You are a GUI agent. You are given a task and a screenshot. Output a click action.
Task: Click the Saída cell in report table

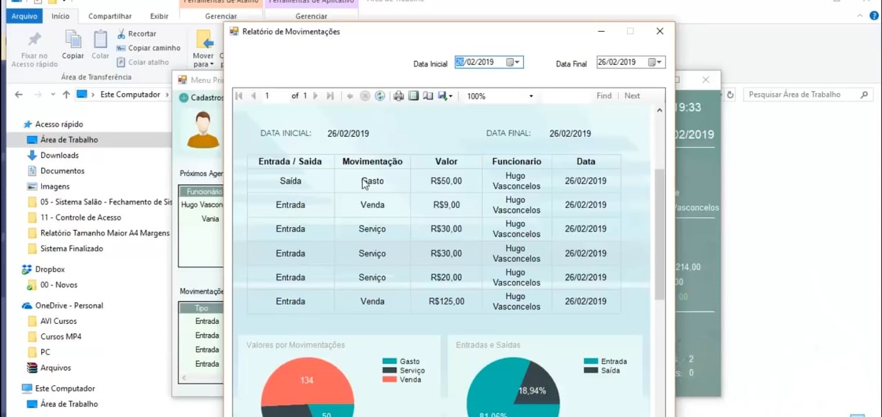(x=291, y=181)
